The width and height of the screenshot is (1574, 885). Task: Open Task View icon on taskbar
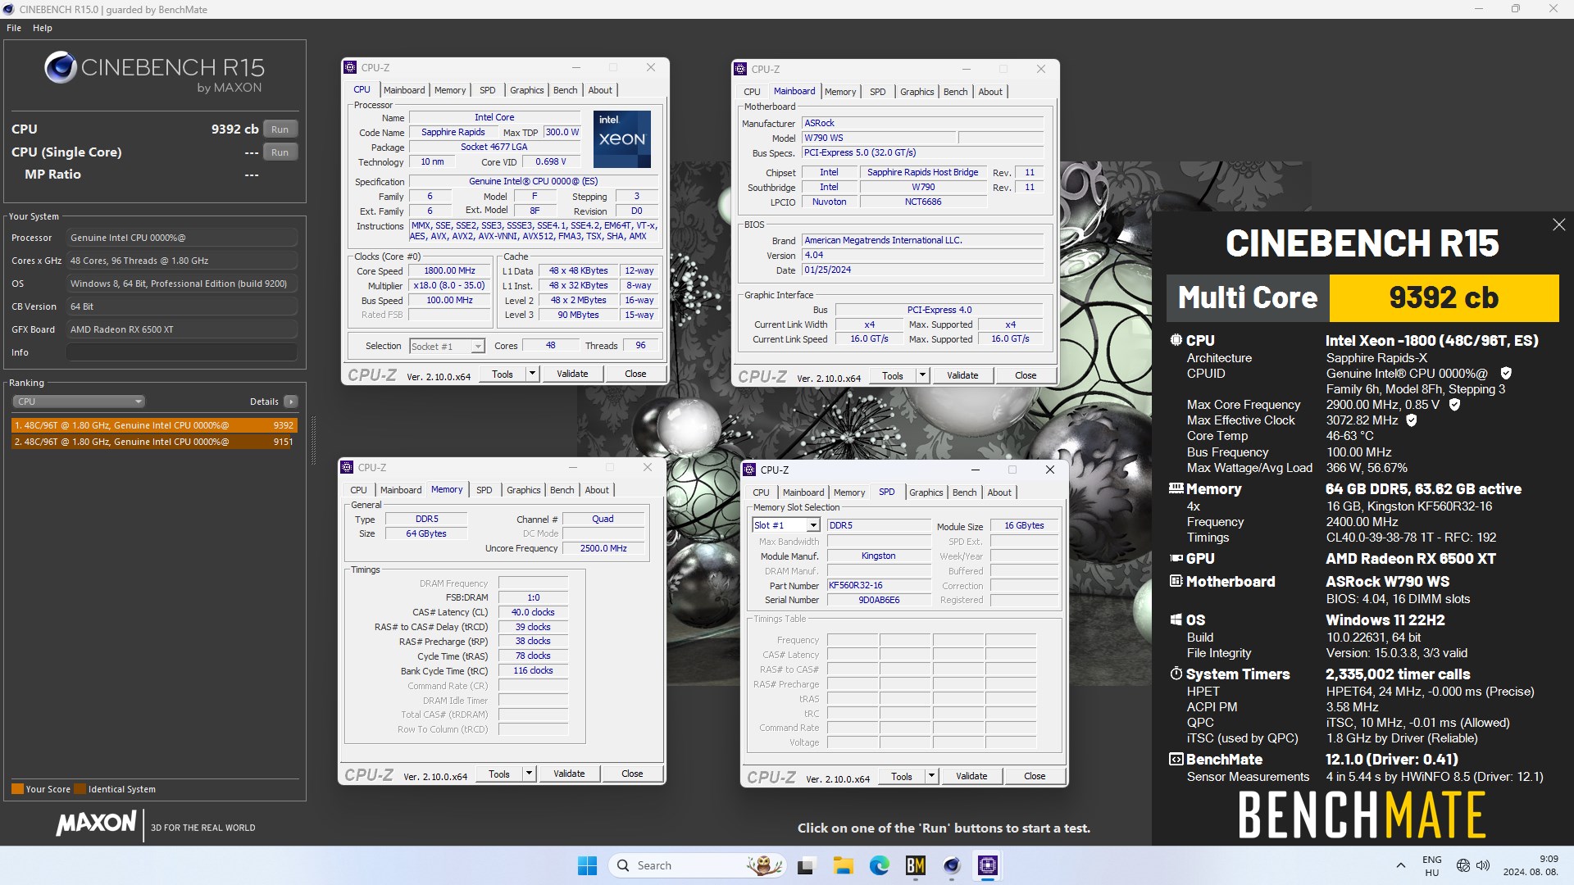pos(807,865)
